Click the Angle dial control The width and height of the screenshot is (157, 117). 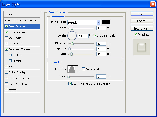(72, 36)
